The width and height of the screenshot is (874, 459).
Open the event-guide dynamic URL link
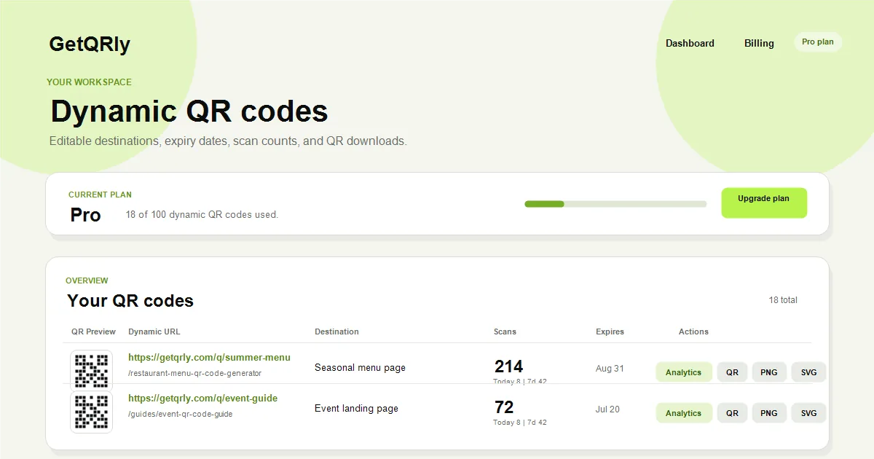(202, 399)
